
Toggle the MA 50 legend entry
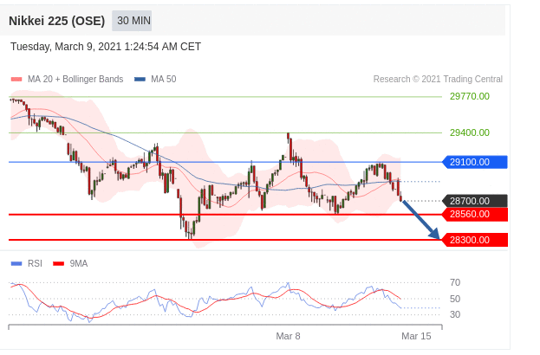pos(155,79)
